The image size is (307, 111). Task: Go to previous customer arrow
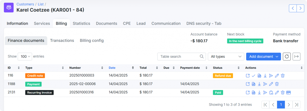(293, 8)
